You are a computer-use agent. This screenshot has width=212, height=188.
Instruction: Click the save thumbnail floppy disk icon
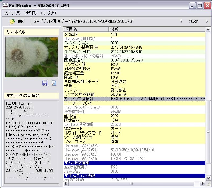coord(45,83)
